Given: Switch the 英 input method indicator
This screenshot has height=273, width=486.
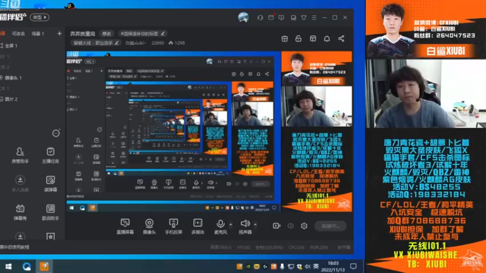Looking at the screenshot, I should pos(316,266).
